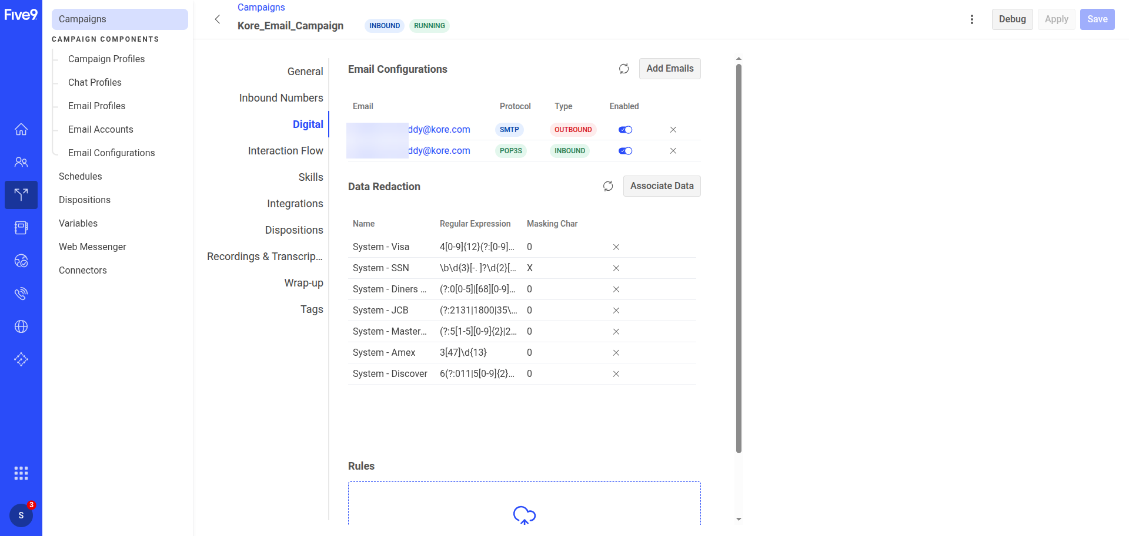Refresh the Data Redaction list

click(608, 186)
